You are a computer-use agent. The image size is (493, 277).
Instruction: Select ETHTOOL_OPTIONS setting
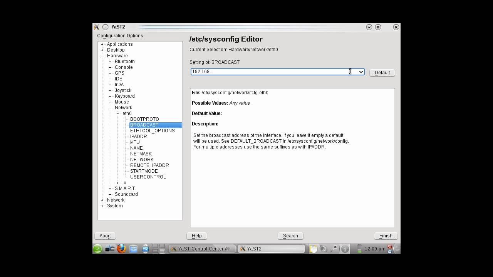(152, 131)
